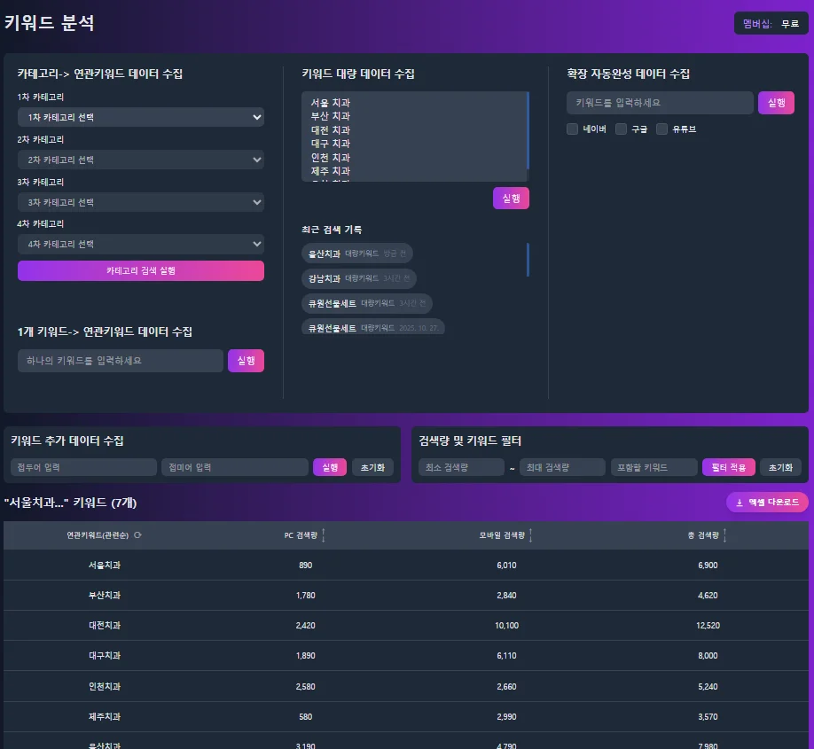The image size is (814, 749).
Task: Open the 1차 카테고리 선택 dropdown
Action: point(141,116)
